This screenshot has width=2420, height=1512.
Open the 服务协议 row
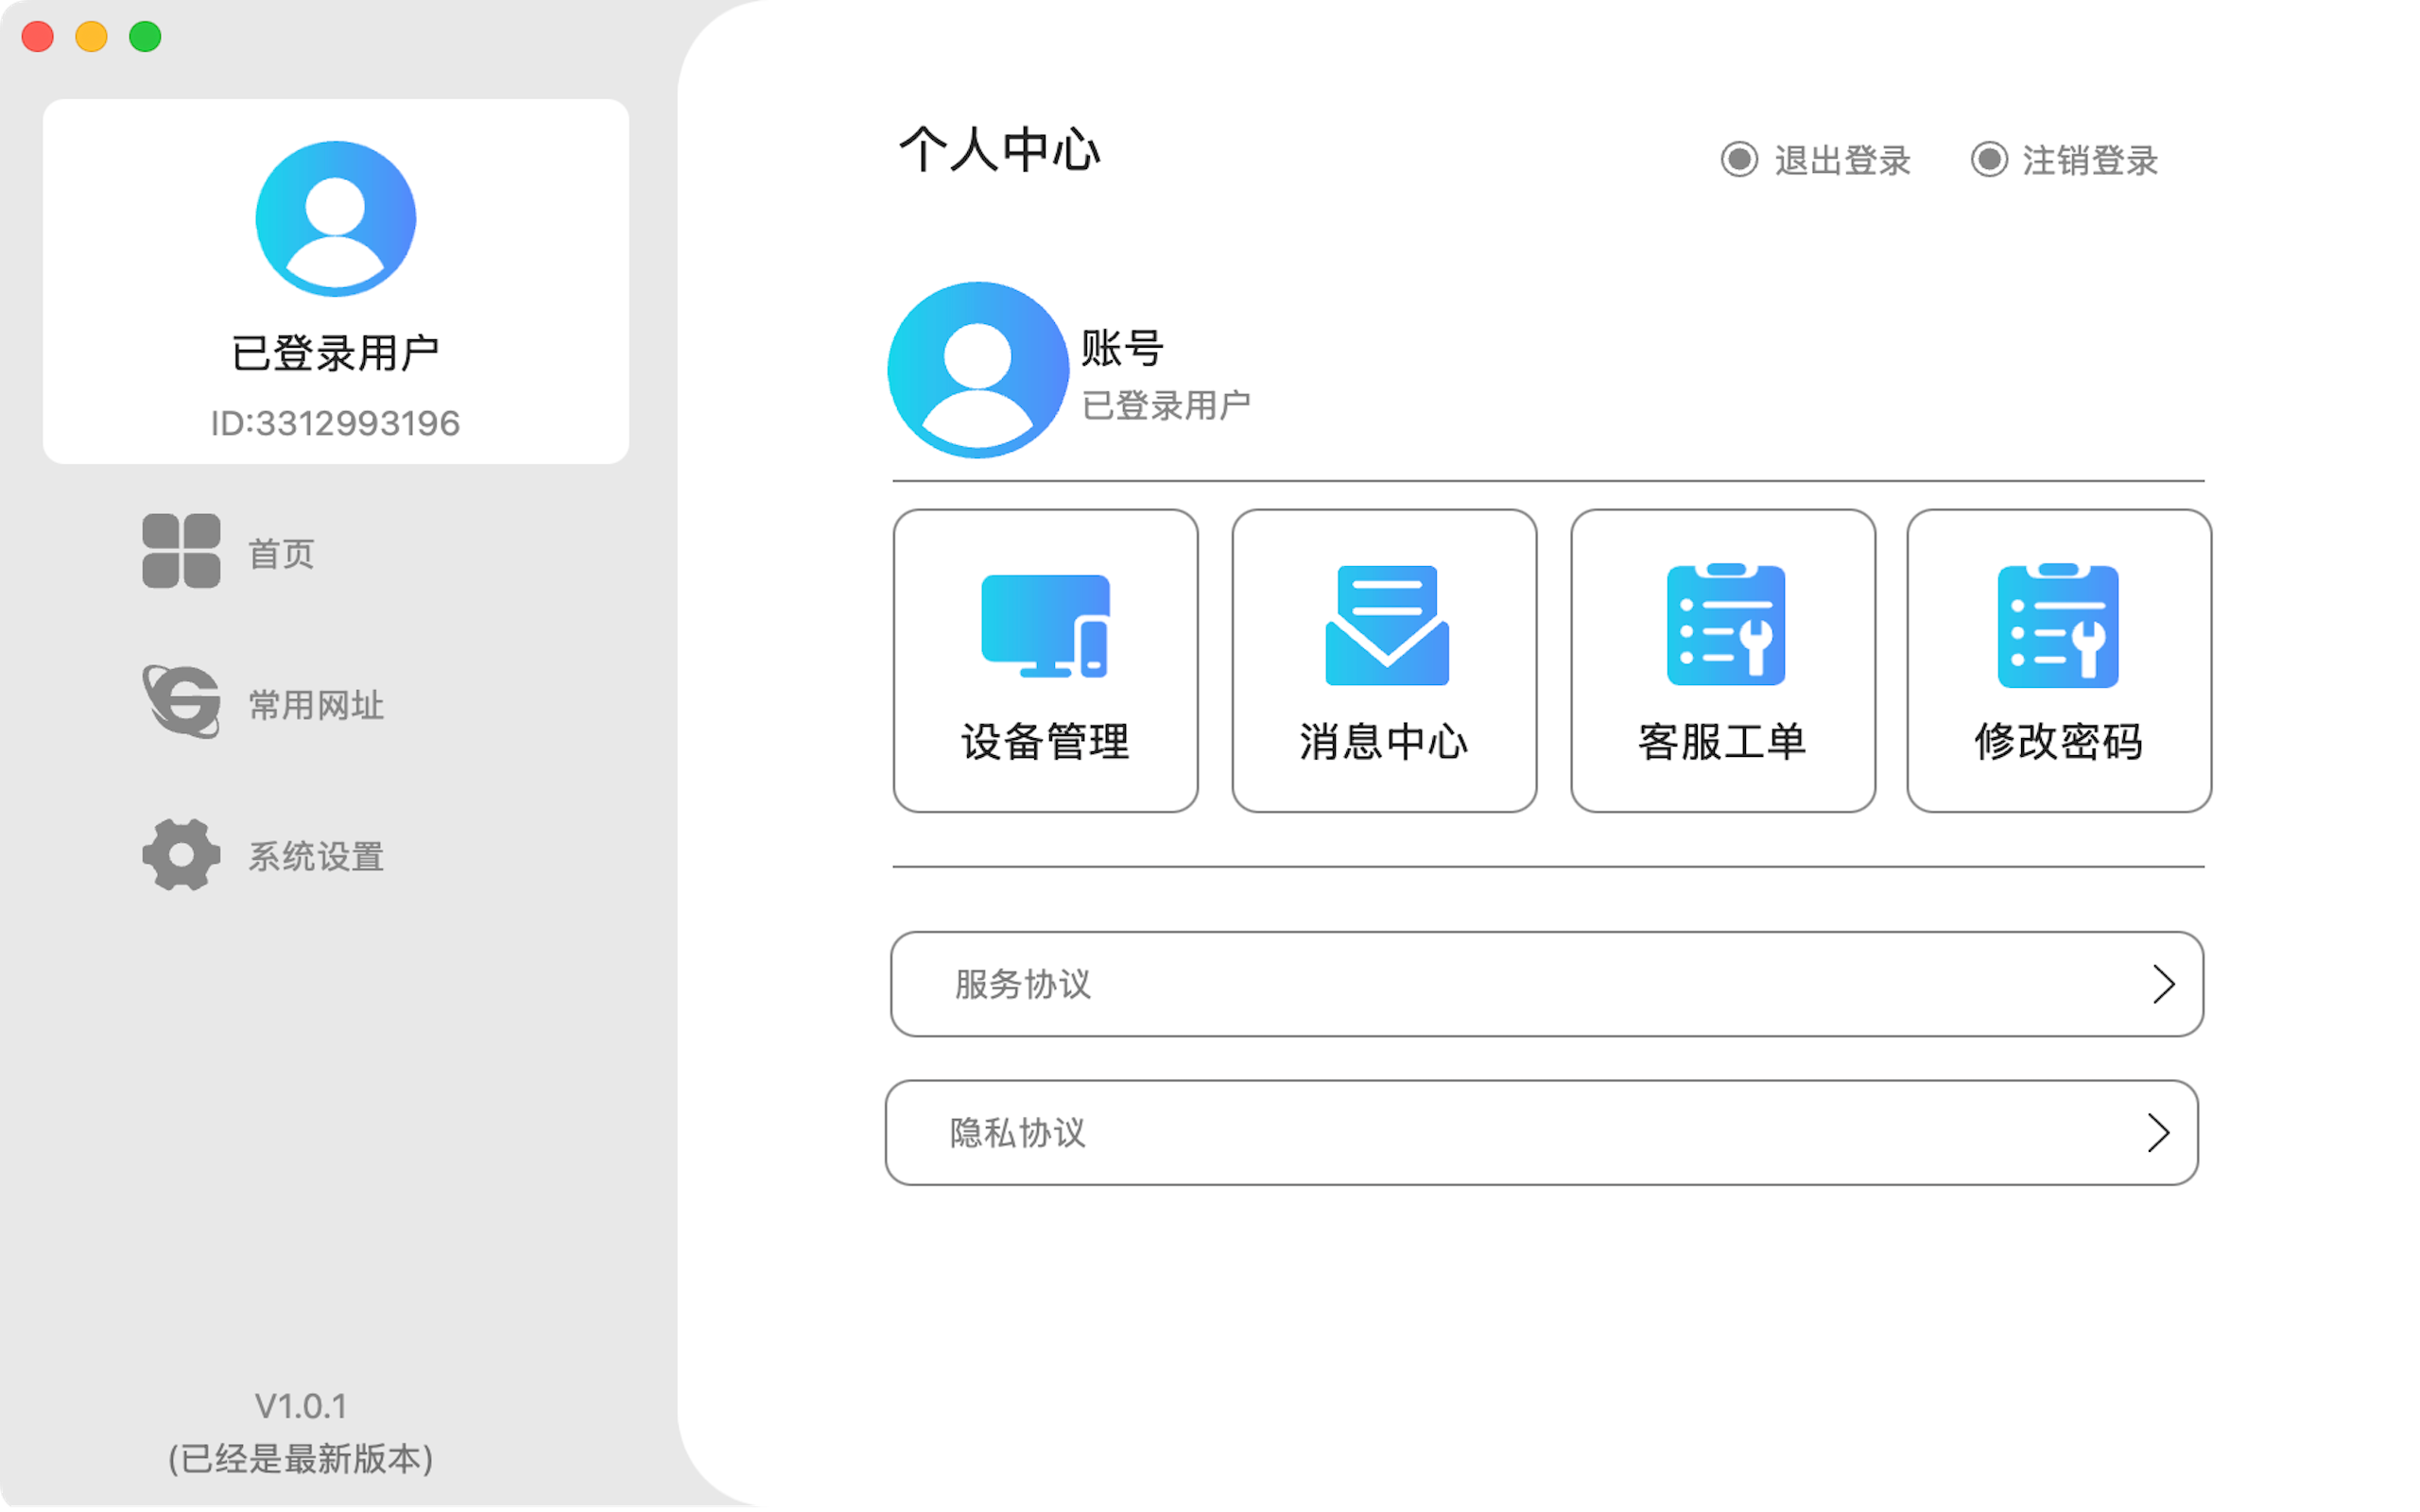[1547, 984]
